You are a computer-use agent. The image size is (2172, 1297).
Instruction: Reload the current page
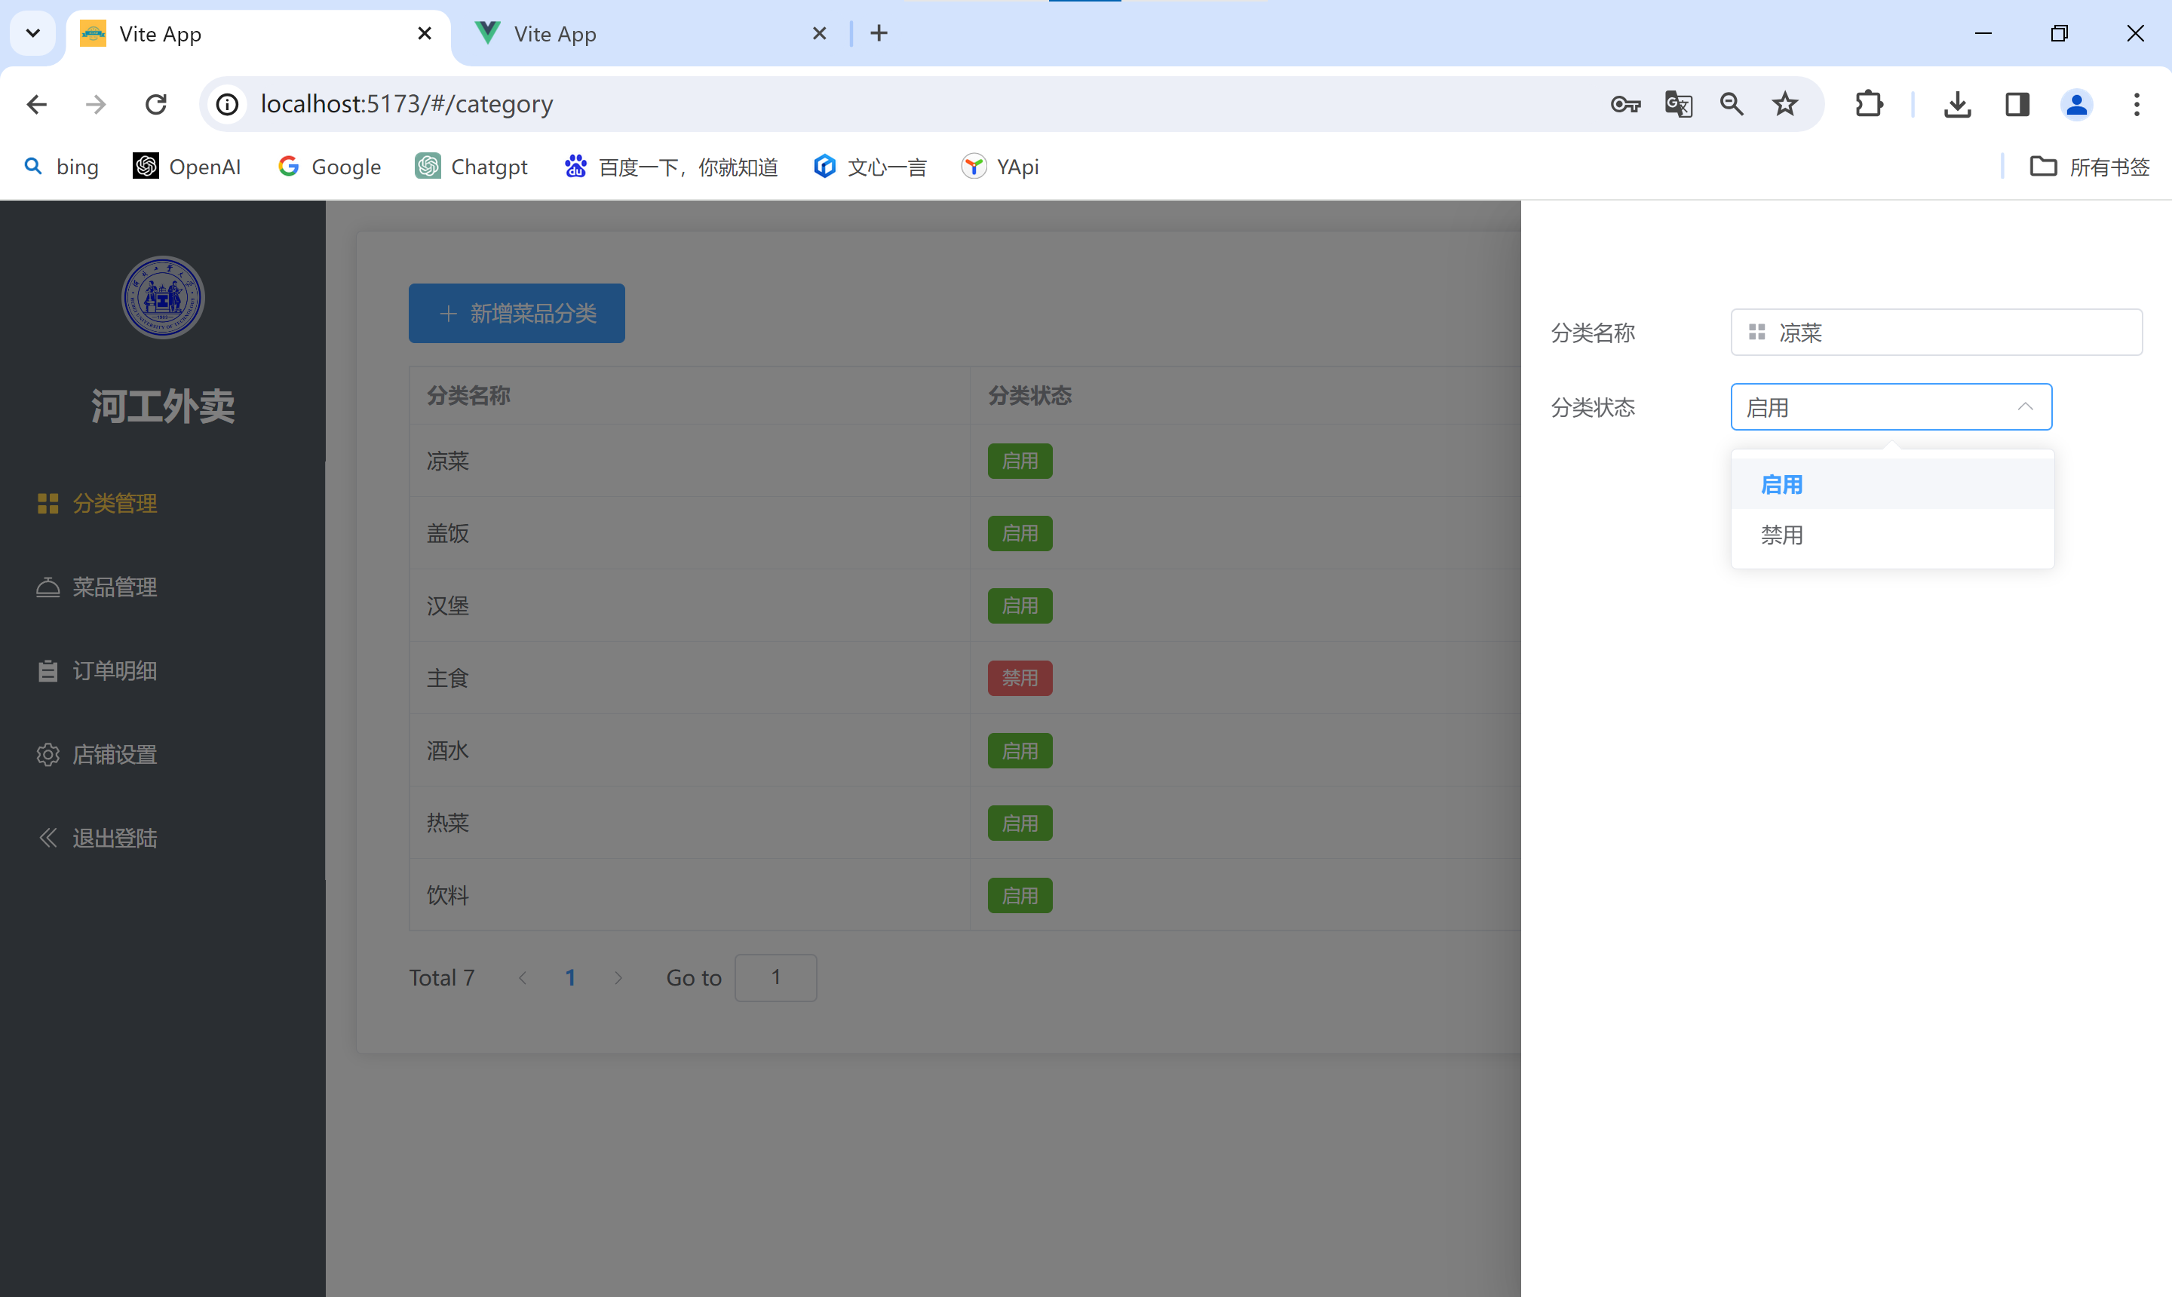click(x=155, y=105)
